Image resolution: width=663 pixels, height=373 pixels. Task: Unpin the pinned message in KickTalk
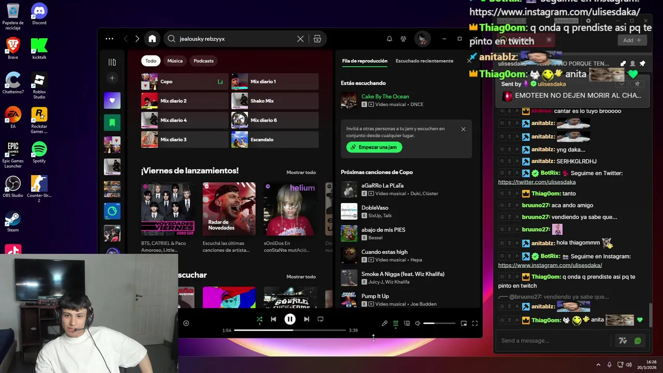point(638,84)
